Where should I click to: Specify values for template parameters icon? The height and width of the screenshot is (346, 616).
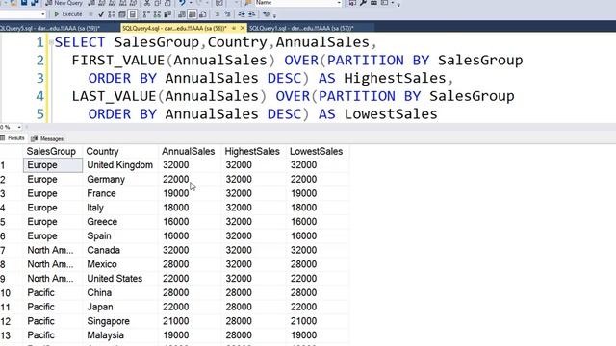[x=267, y=14]
